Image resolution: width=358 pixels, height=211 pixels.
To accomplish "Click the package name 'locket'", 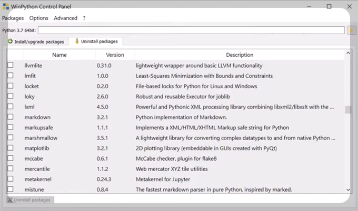I will pos(32,86).
